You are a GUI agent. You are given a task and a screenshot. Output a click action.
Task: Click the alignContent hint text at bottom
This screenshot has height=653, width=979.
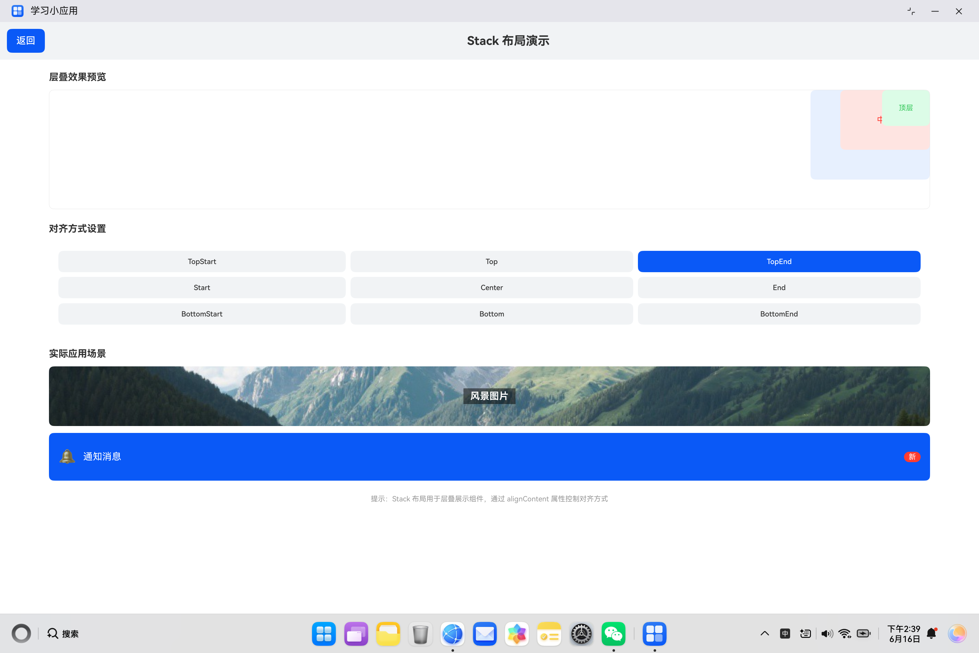click(489, 499)
